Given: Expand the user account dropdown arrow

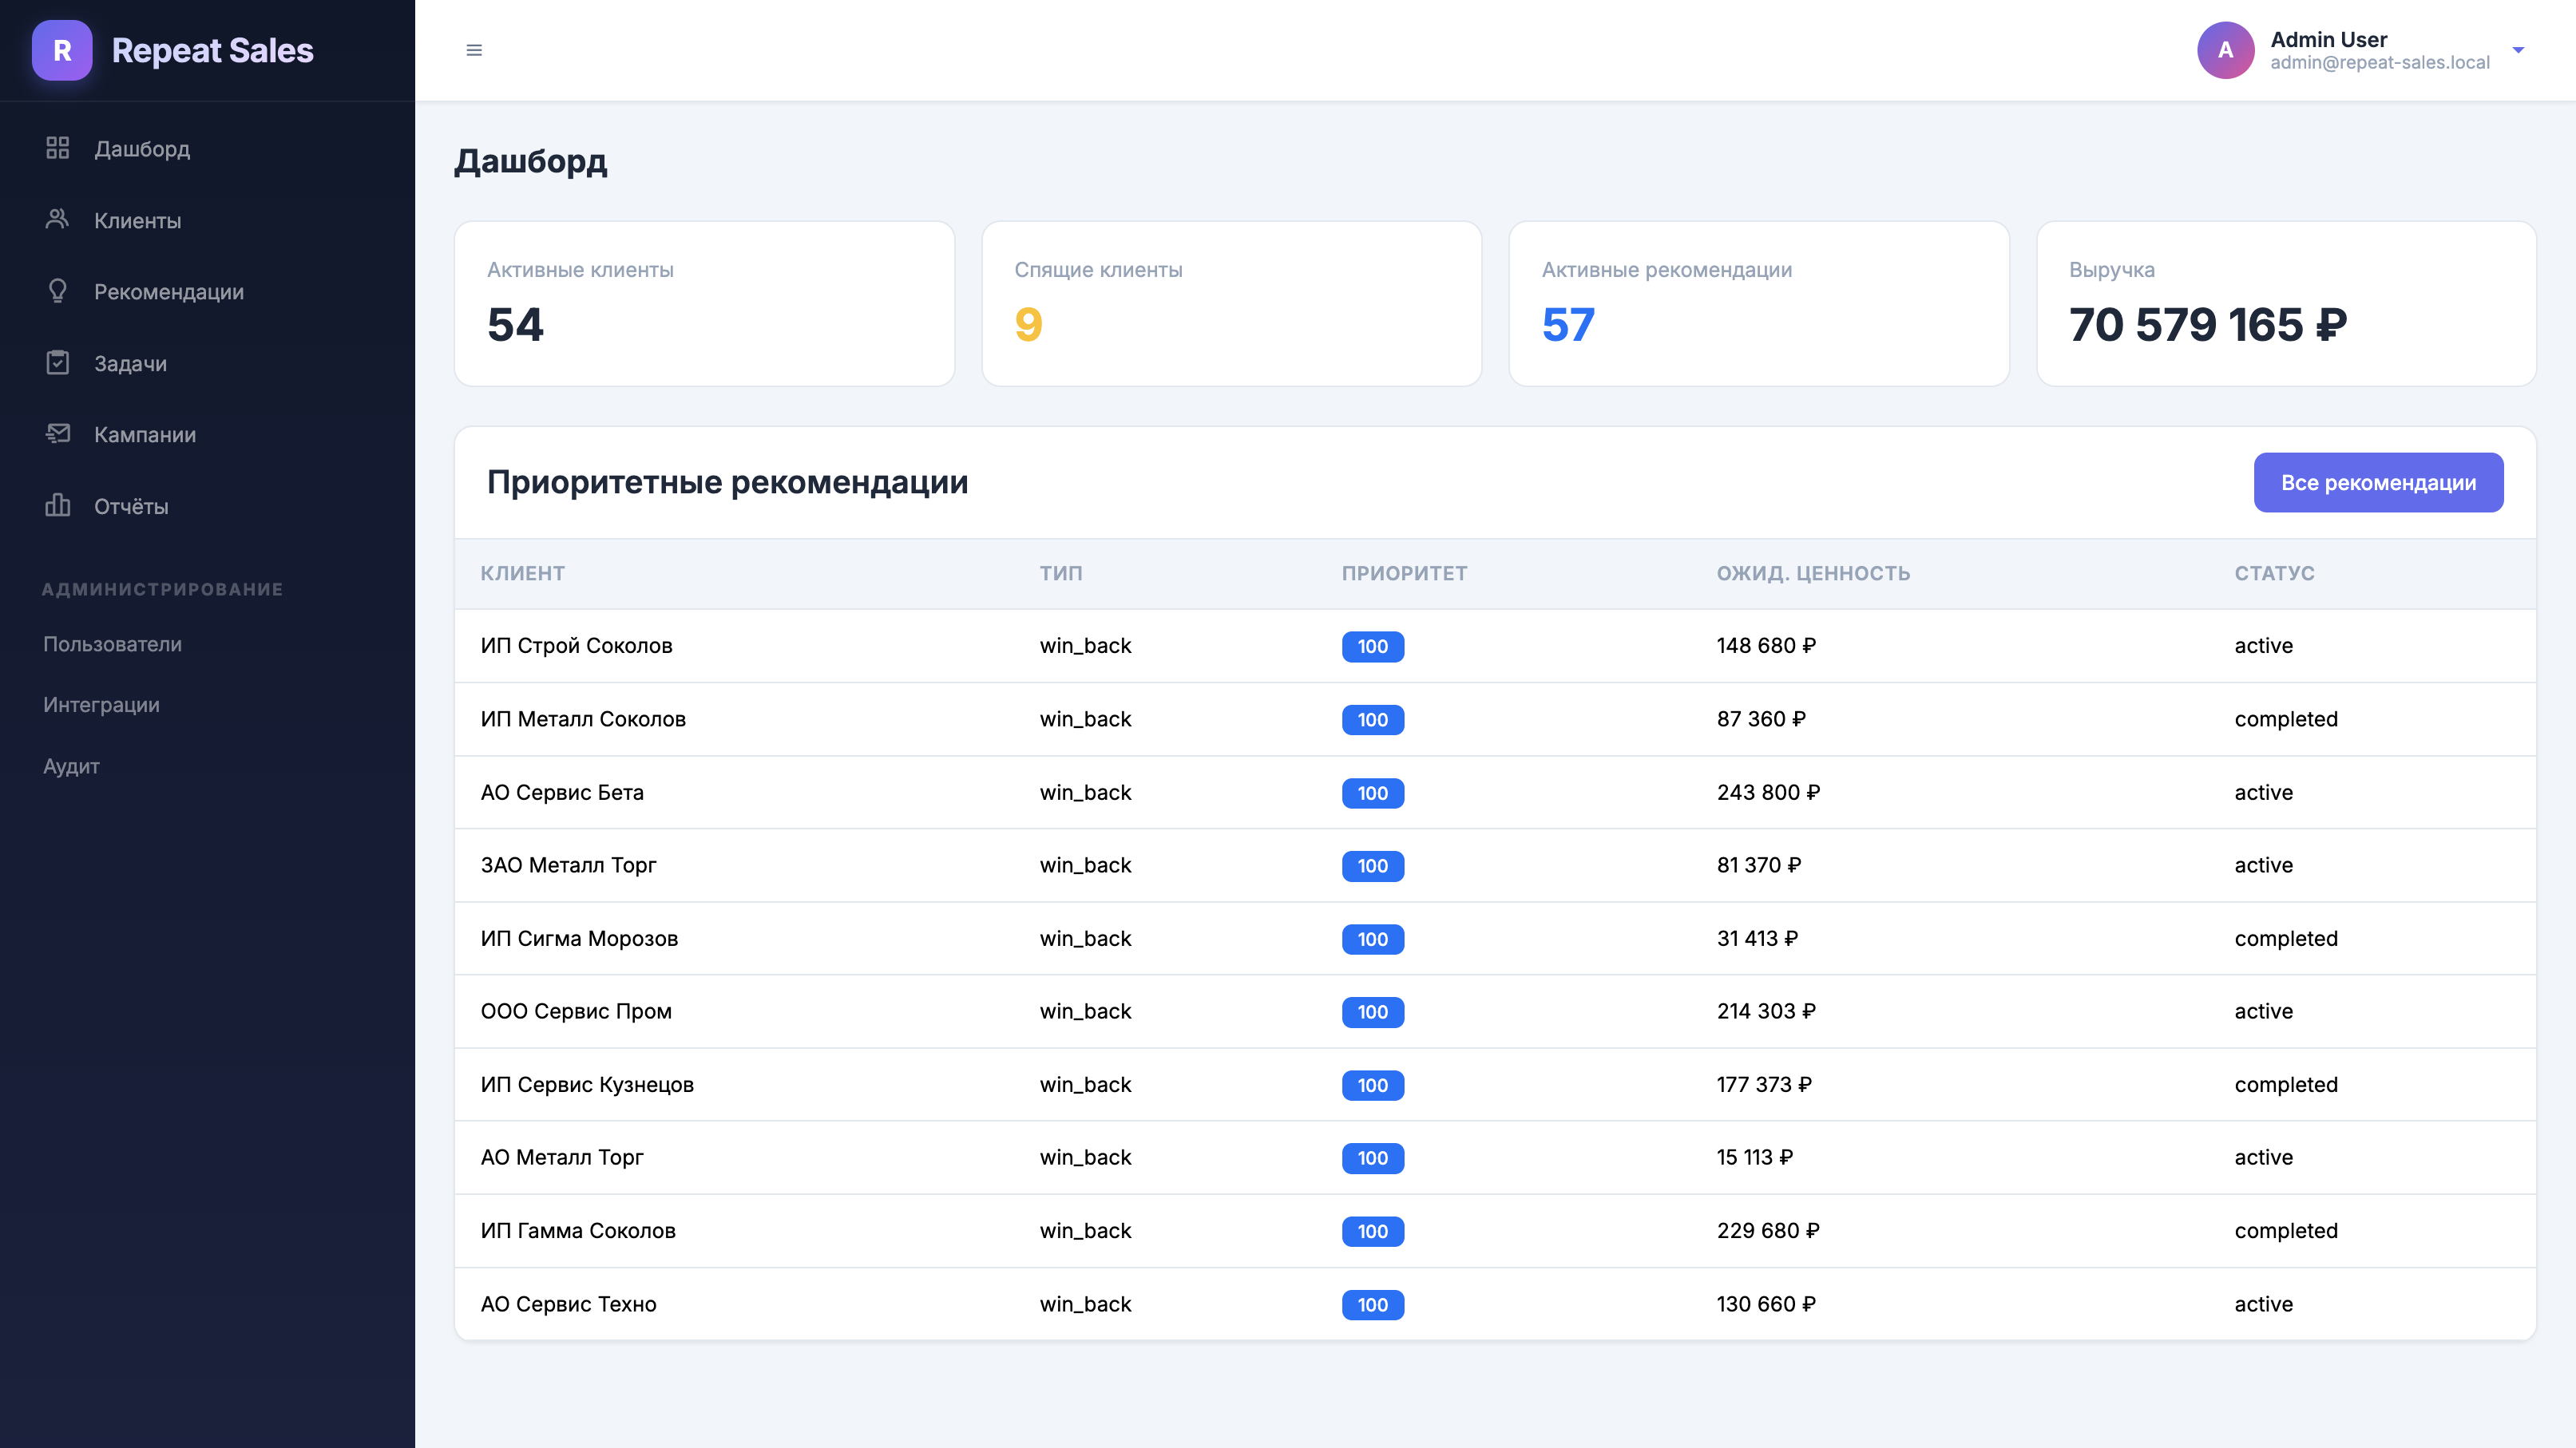Looking at the screenshot, I should pyautogui.click(x=2518, y=50).
